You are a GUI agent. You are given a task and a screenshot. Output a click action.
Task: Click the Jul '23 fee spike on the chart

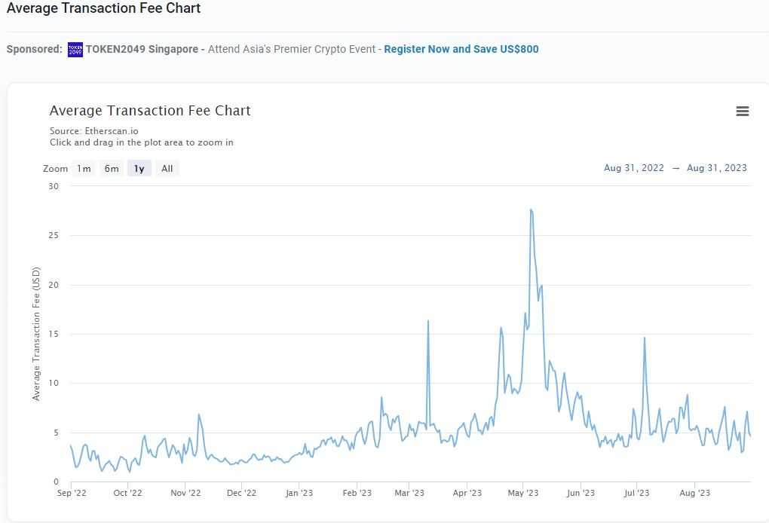point(643,338)
